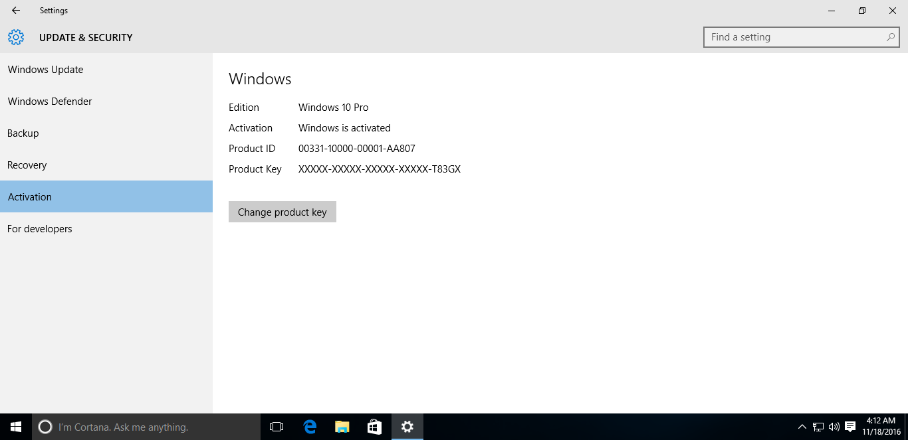Close the Settings window

[893, 11]
